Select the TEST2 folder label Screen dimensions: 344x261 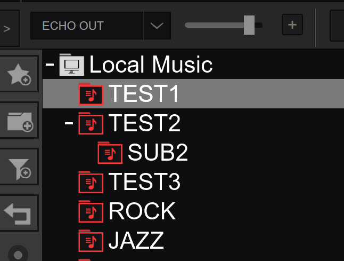point(144,123)
